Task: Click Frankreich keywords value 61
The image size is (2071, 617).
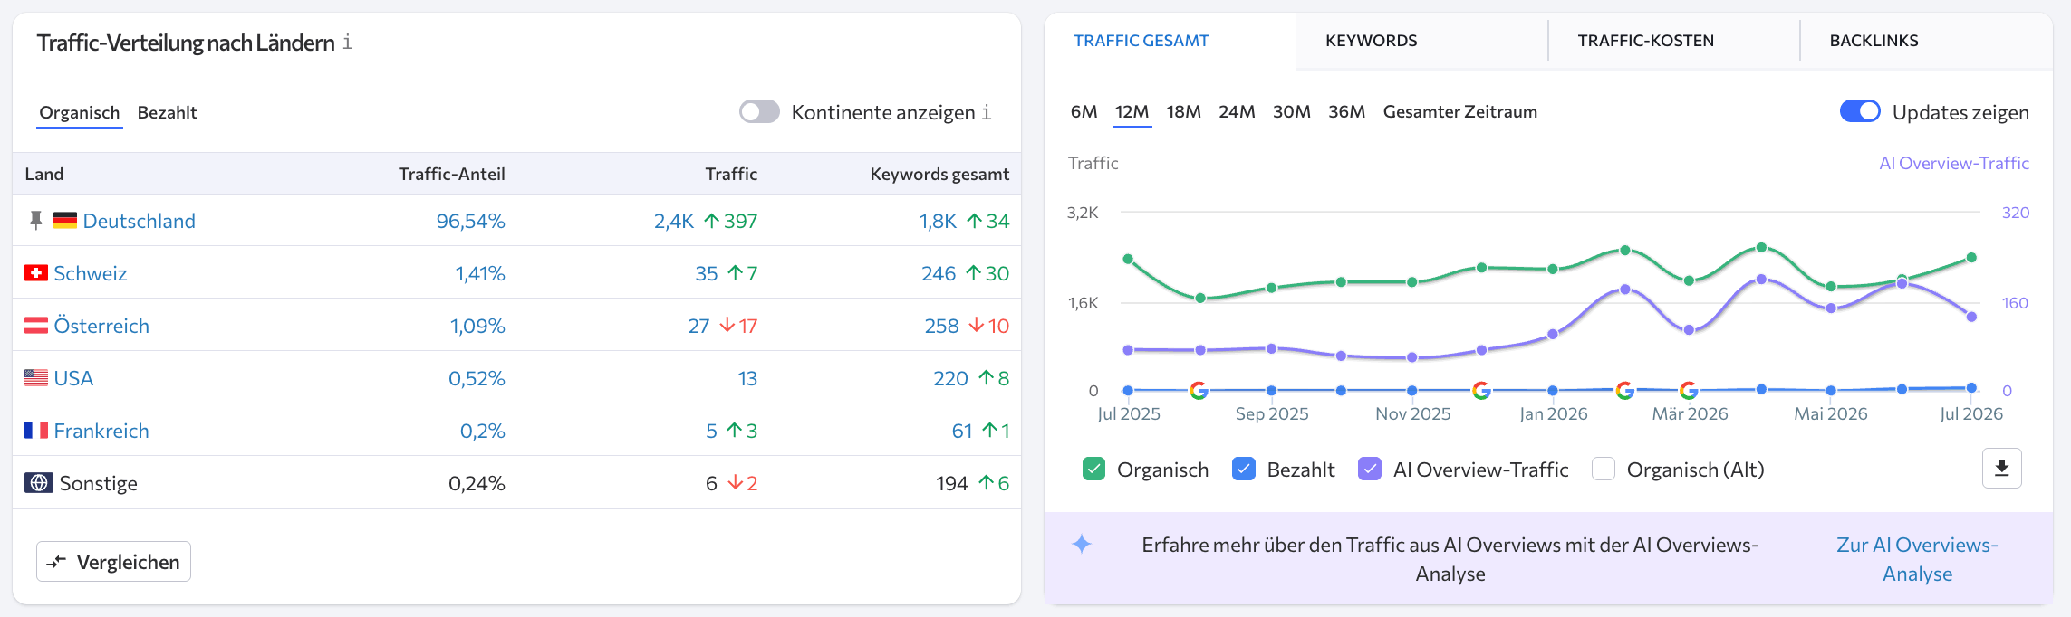Action: (x=962, y=431)
